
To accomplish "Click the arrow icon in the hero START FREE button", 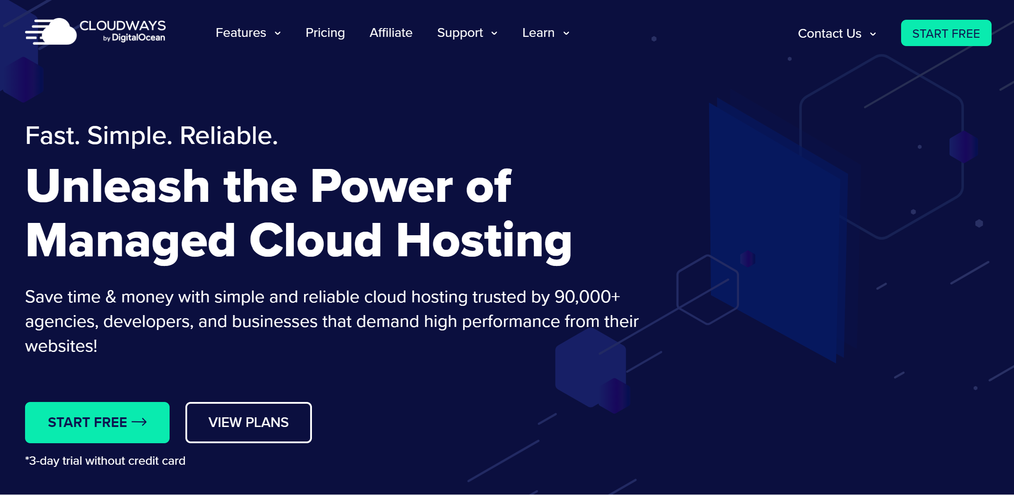I will (139, 422).
